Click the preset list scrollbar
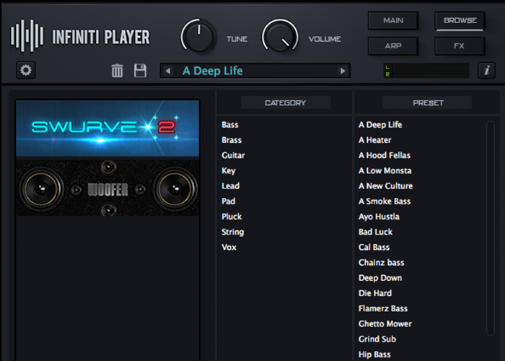Viewport: 505px width, 361px height. point(490,228)
